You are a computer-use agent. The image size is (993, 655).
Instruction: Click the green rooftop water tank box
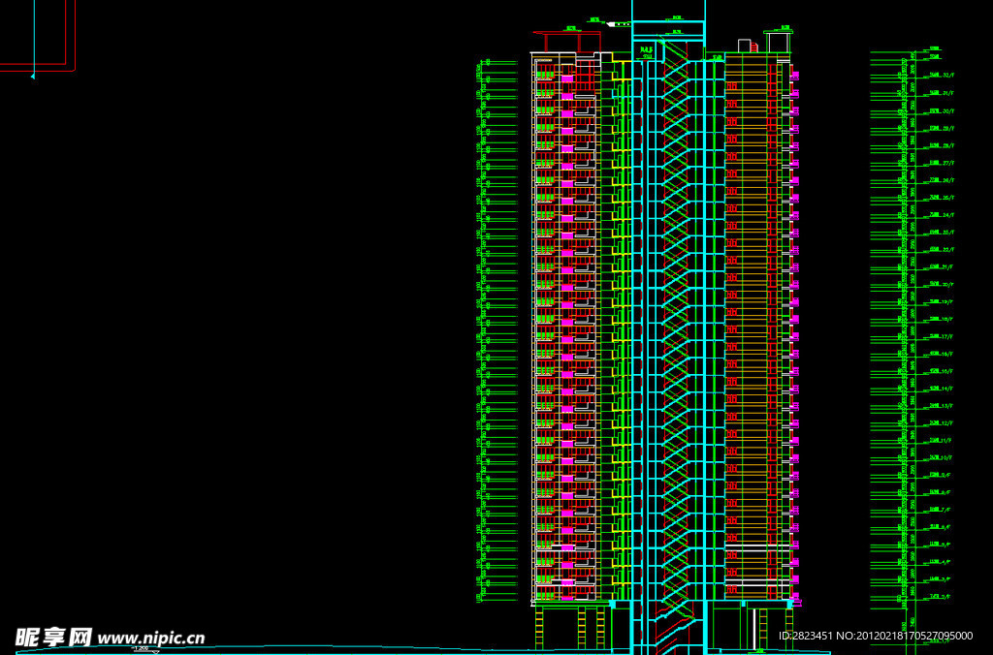(778, 42)
